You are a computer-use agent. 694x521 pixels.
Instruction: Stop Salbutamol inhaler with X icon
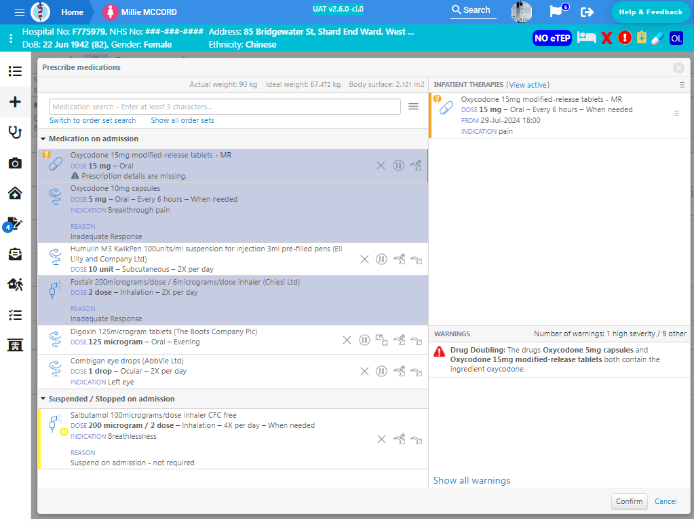(x=381, y=439)
